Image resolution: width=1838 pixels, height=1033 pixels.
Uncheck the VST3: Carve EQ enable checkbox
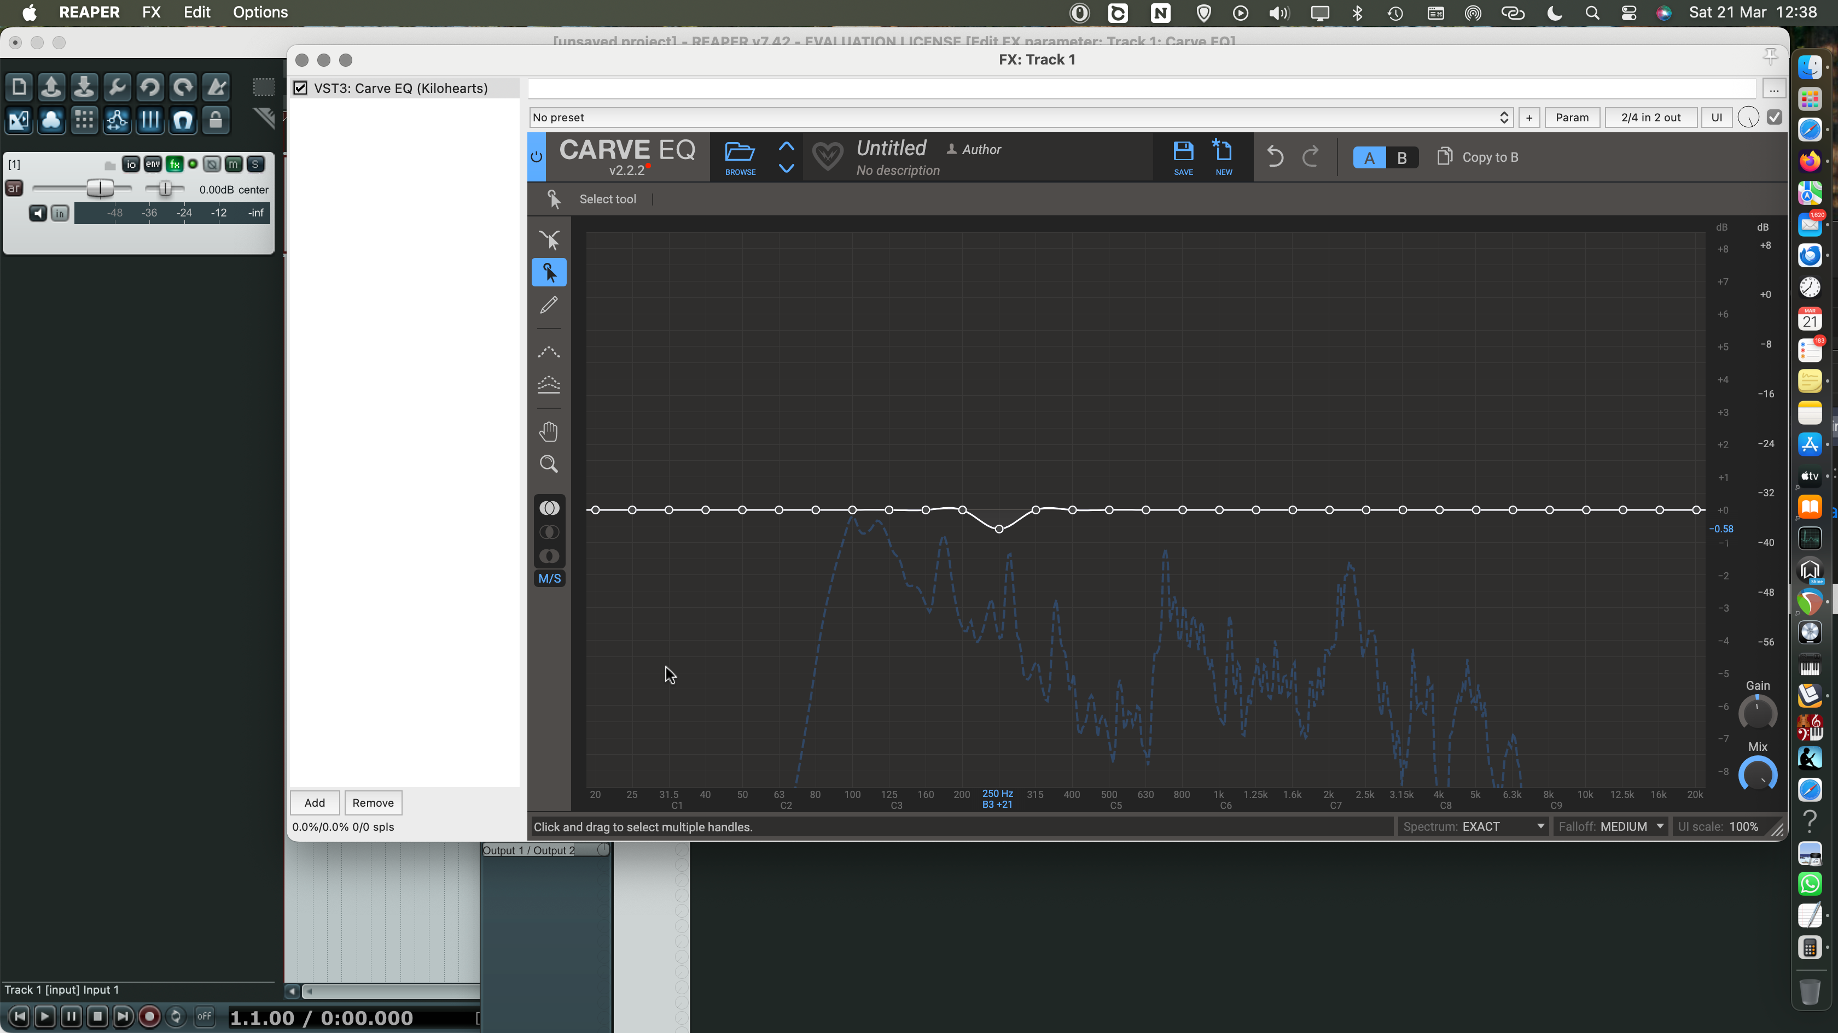tap(300, 87)
